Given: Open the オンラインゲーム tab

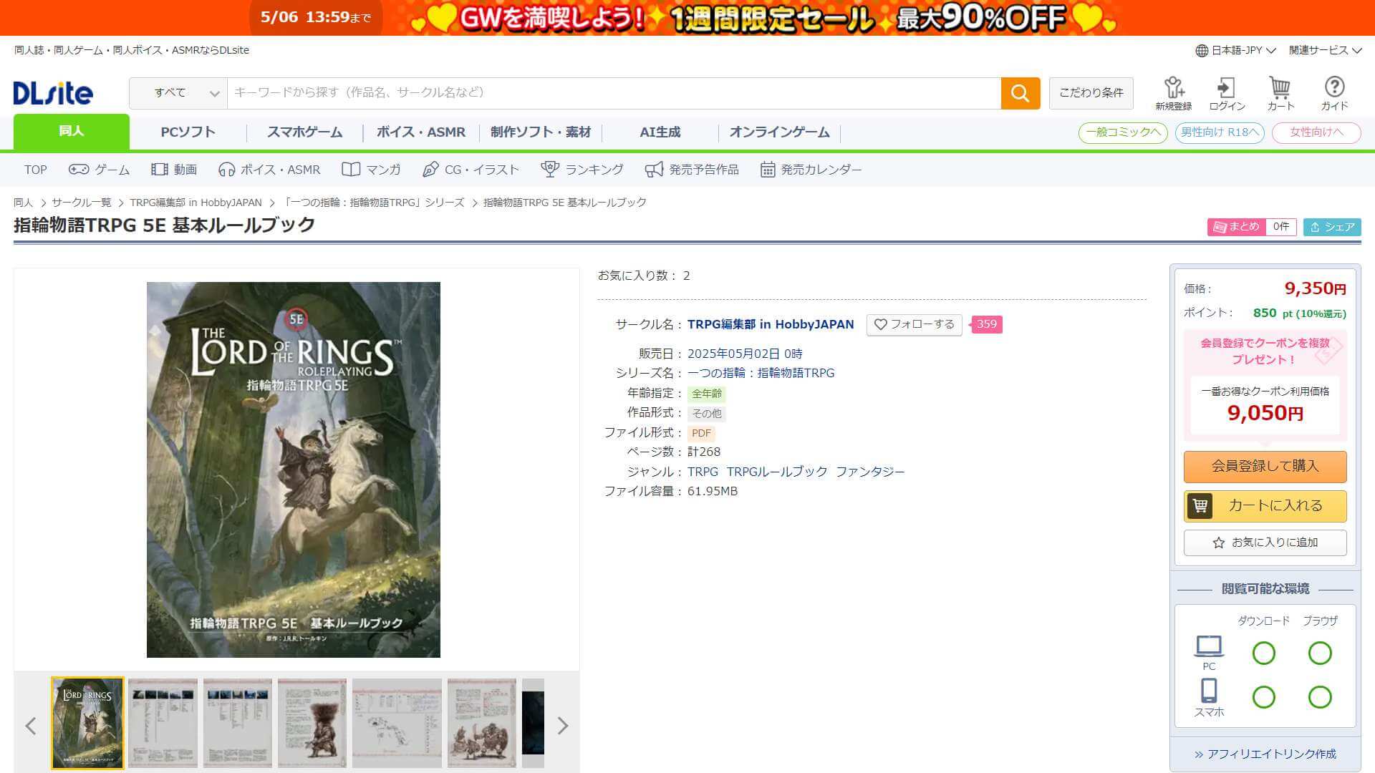Looking at the screenshot, I should click(779, 132).
